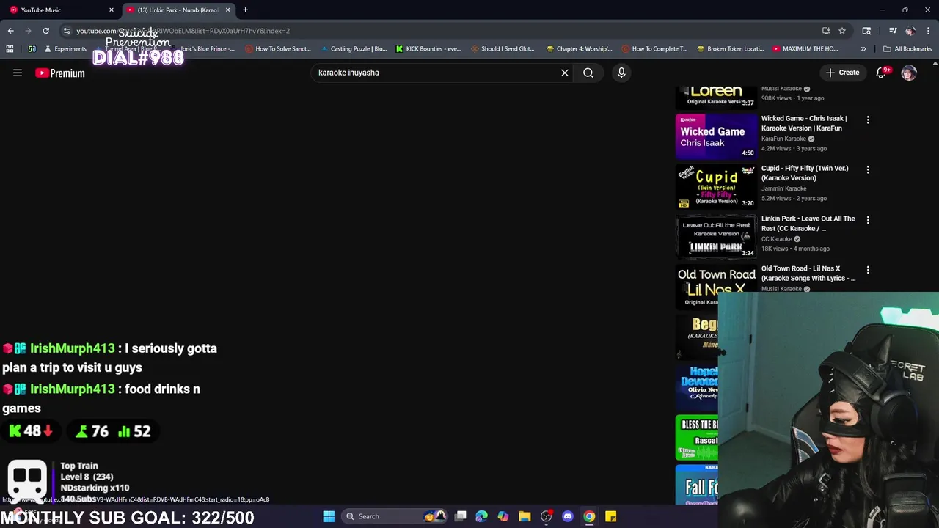Image resolution: width=939 pixels, height=528 pixels.
Task: Open the 'How To Solve Sanct...' bookmark
Action: point(278,48)
